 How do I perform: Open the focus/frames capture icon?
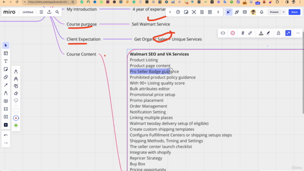coord(194,12)
